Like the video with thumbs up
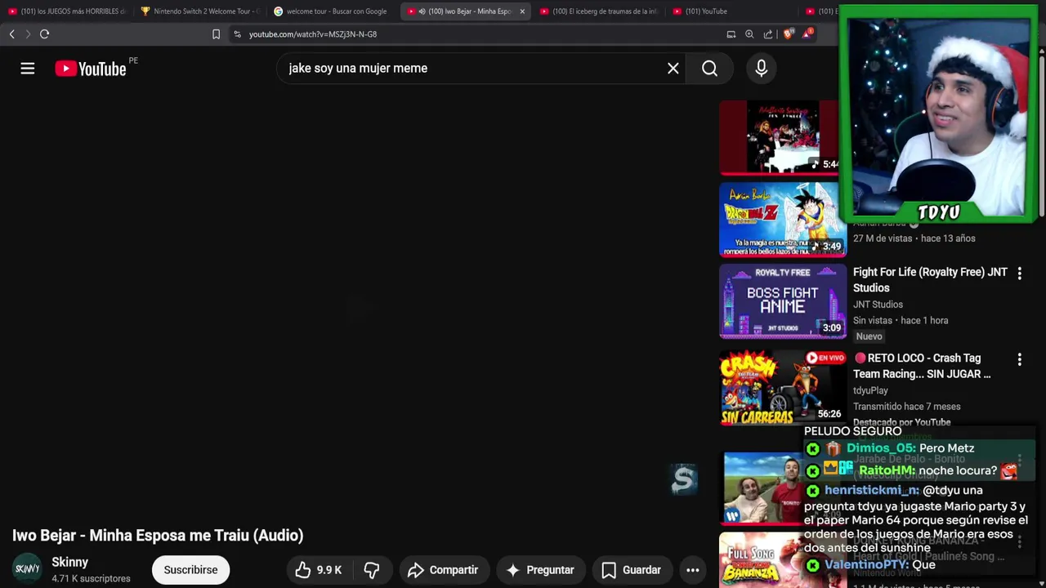1046x588 pixels. pos(319,570)
